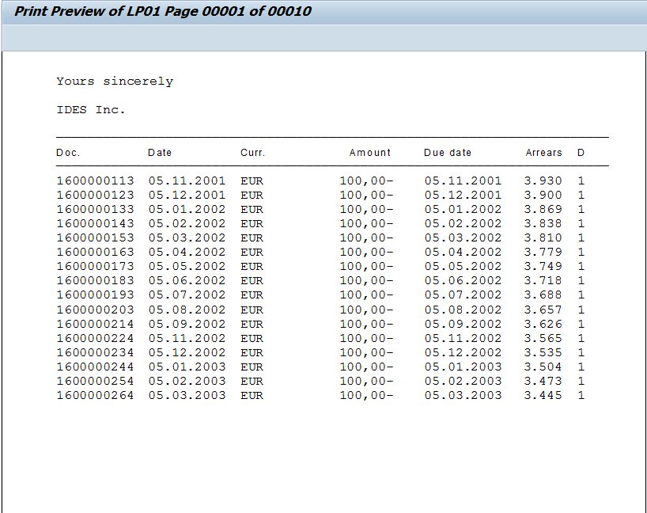Open document 1600000264 at list bottom

[95, 395]
